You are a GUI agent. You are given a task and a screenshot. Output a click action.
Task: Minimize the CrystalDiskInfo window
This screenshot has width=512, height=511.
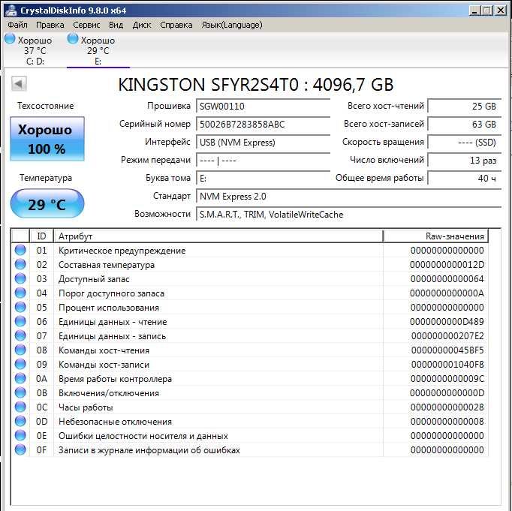point(474,11)
